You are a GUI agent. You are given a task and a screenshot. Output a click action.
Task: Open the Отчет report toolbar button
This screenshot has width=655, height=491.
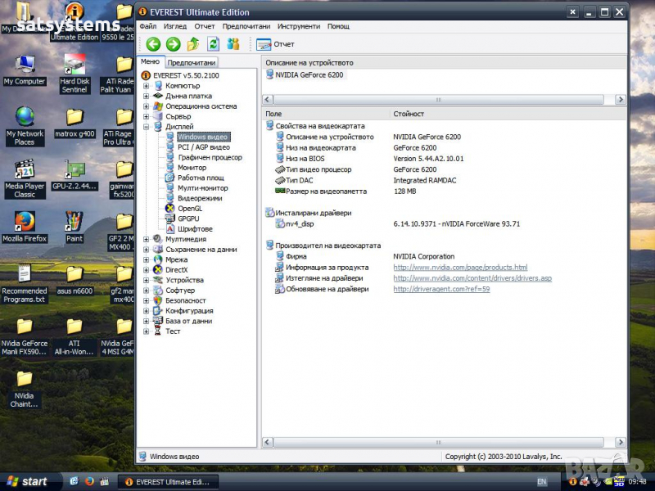point(276,44)
